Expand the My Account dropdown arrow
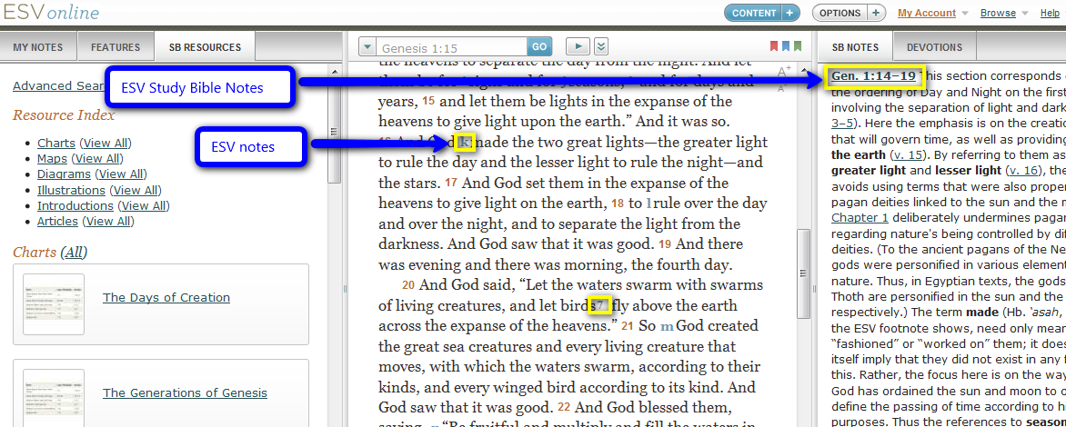Image resolution: width=1066 pixels, height=427 pixels. click(x=964, y=14)
